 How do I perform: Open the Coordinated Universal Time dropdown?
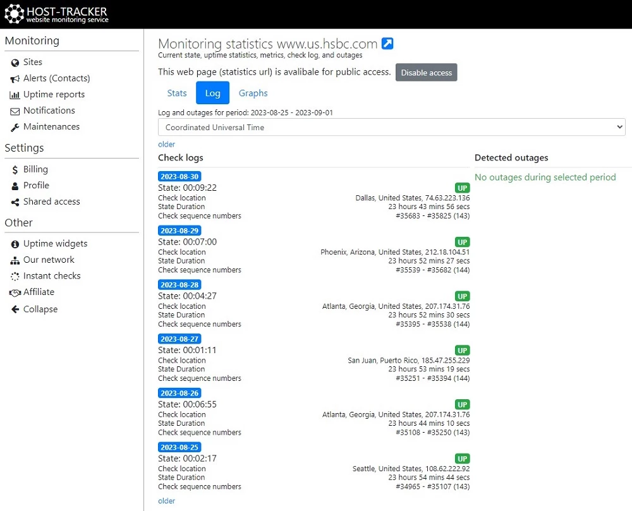point(391,127)
